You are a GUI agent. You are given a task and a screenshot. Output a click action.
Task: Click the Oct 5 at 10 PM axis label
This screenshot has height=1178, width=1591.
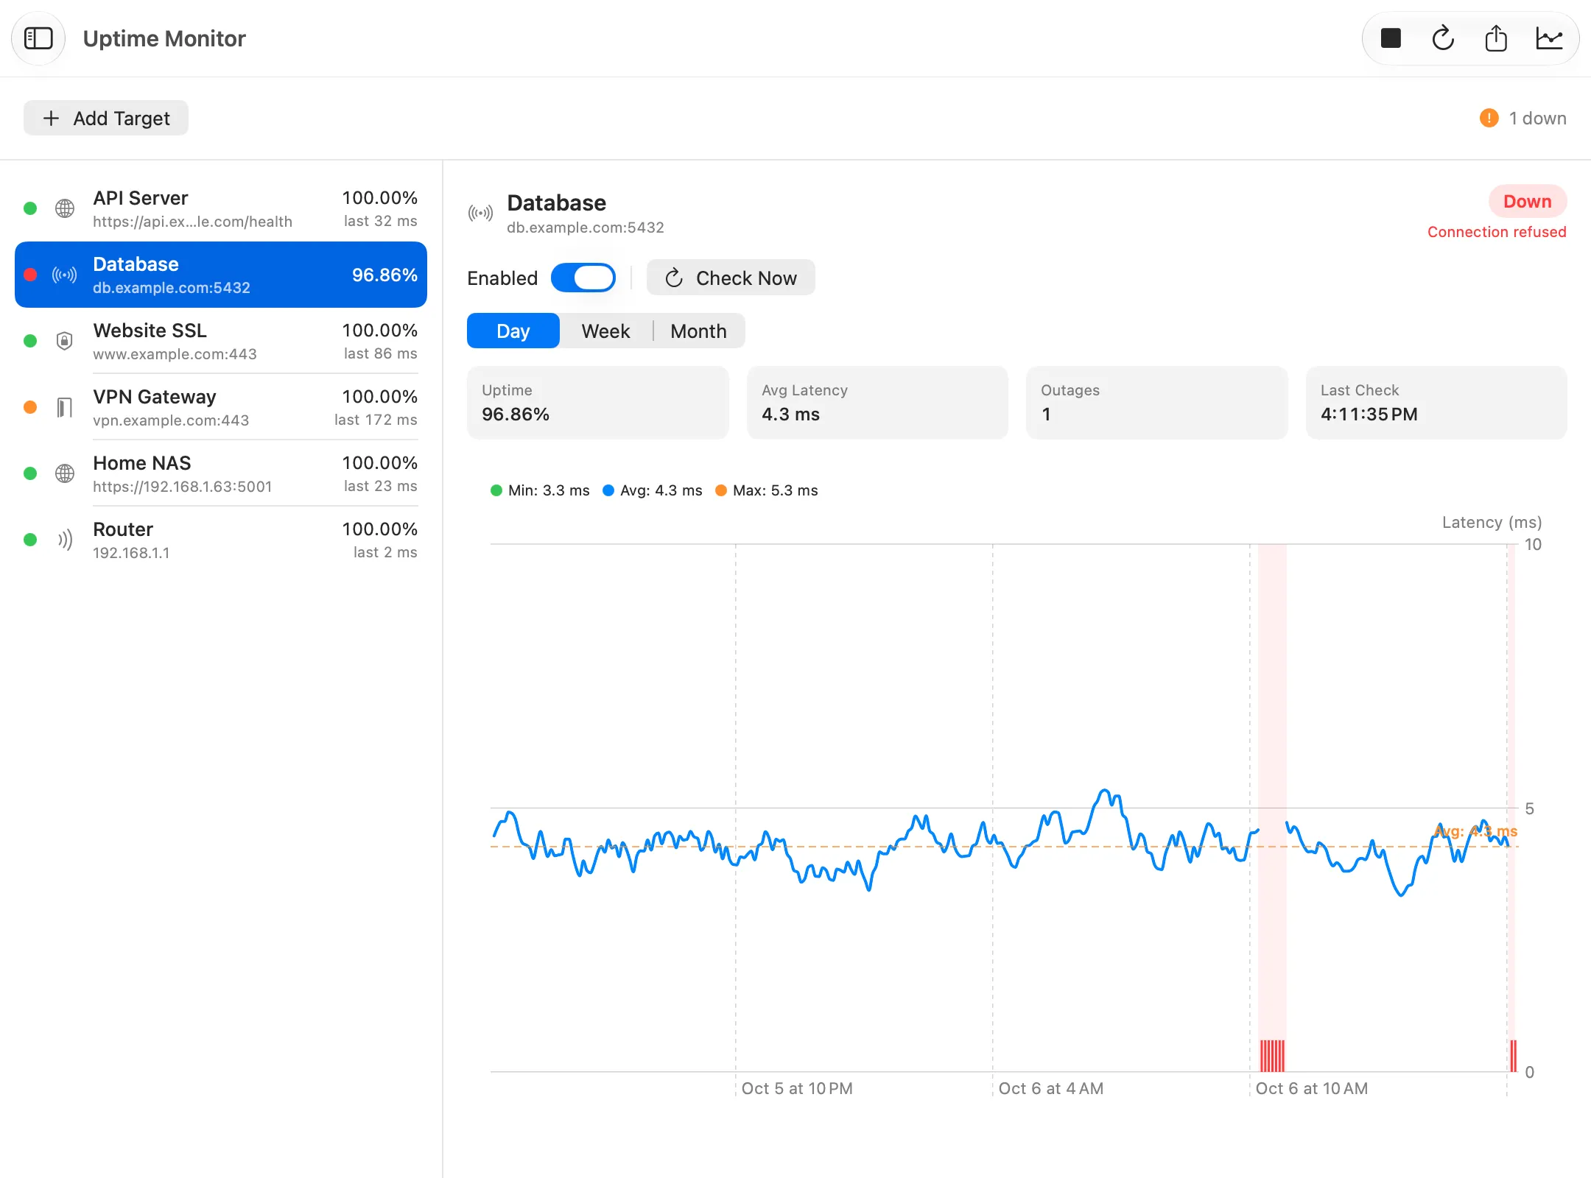(x=797, y=1088)
